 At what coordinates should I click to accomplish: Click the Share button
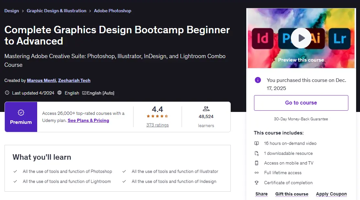tap(261, 194)
